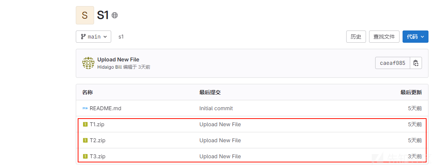Image resolution: width=438 pixels, height=167 pixels.
Task: Open the T1.zip file
Action: click(97, 124)
